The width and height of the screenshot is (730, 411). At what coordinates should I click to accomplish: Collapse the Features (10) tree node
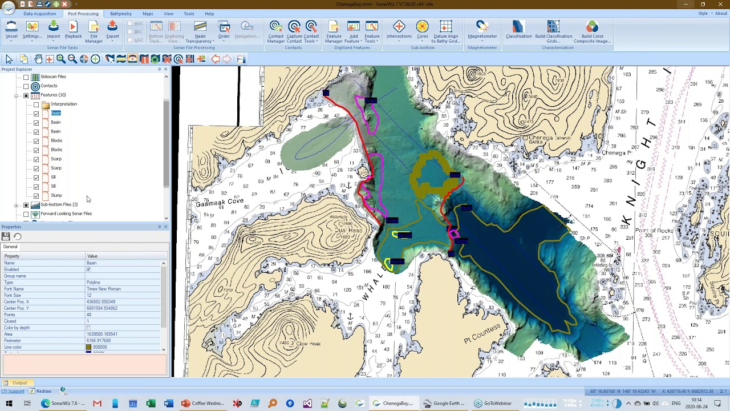click(x=17, y=95)
